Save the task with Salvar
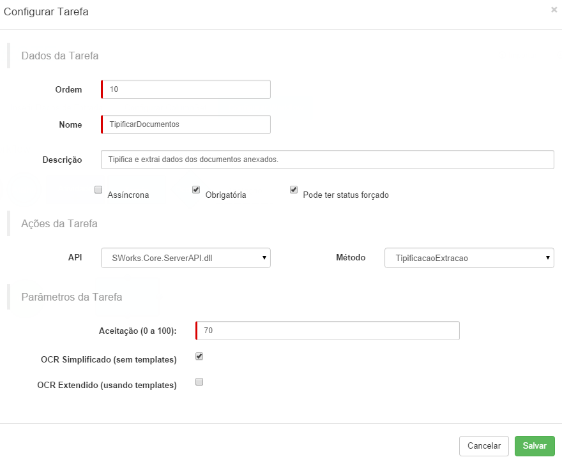 [535, 446]
